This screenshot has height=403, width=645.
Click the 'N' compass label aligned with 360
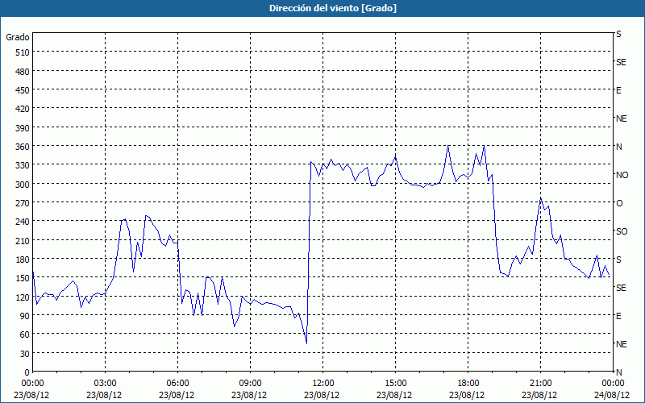pyautogui.click(x=618, y=147)
